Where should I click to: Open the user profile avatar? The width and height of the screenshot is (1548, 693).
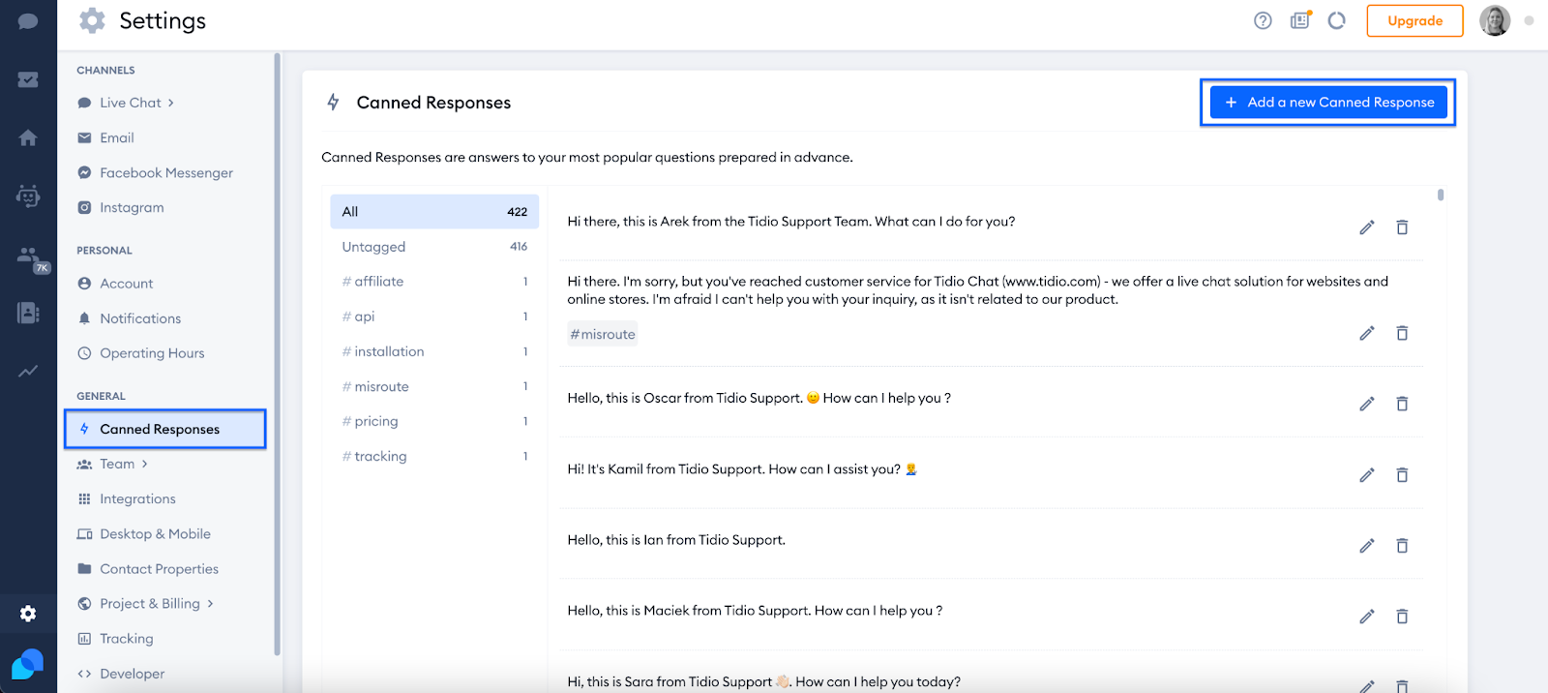[x=1495, y=20]
